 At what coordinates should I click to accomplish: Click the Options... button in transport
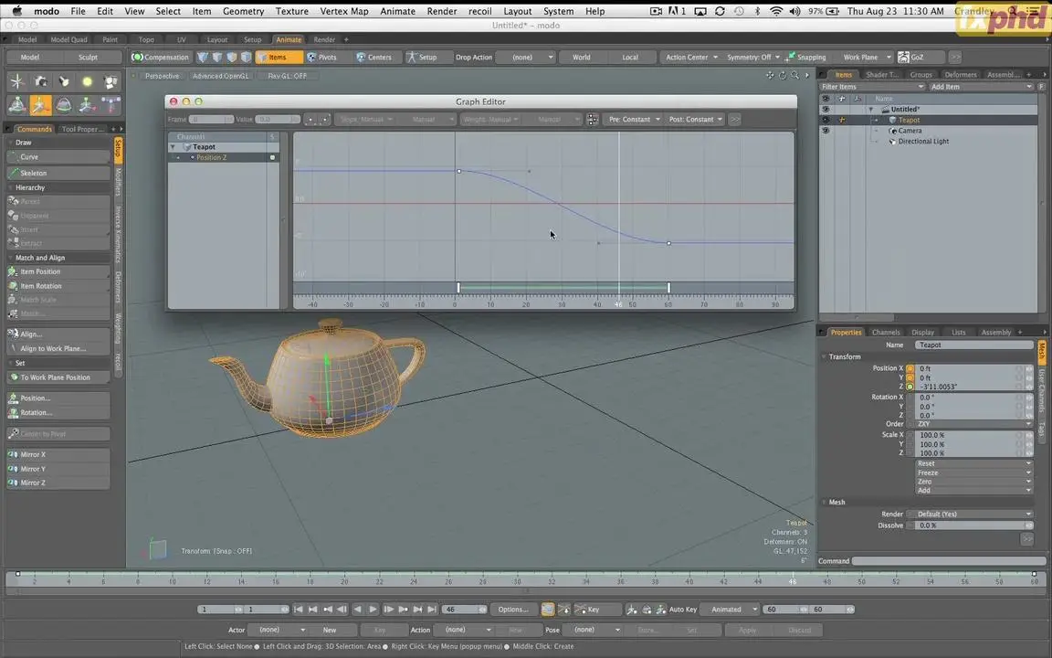(x=512, y=610)
